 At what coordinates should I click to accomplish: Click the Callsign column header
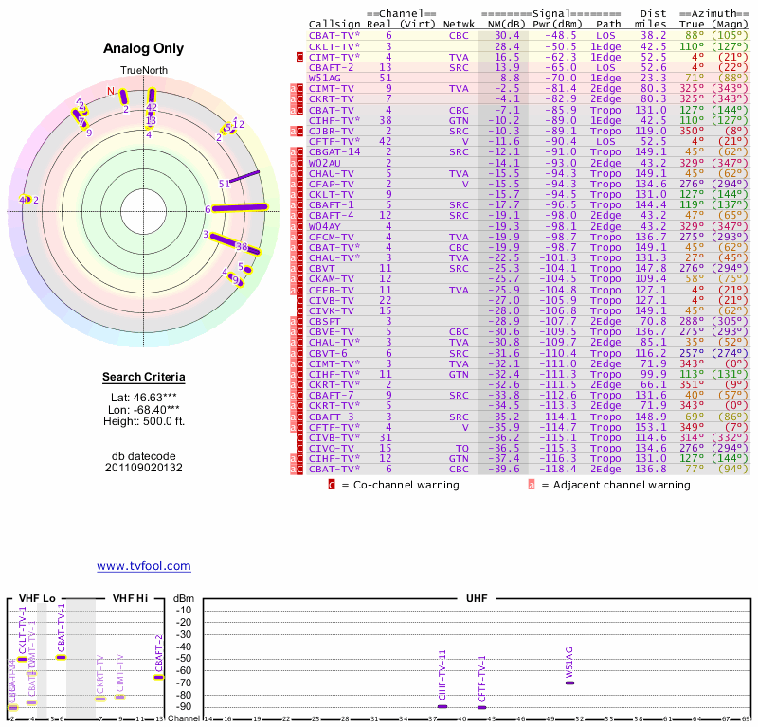click(334, 23)
